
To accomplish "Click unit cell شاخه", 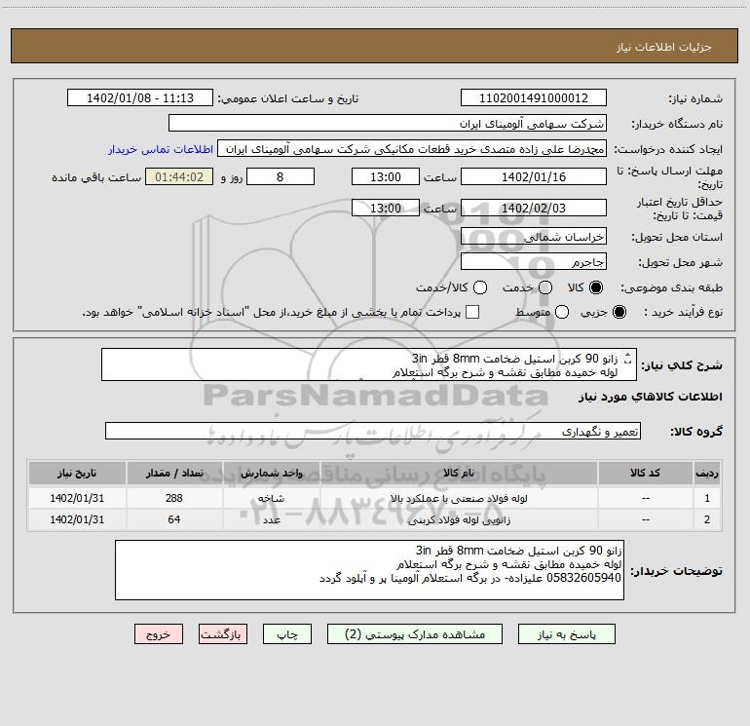I will (x=271, y=498).
